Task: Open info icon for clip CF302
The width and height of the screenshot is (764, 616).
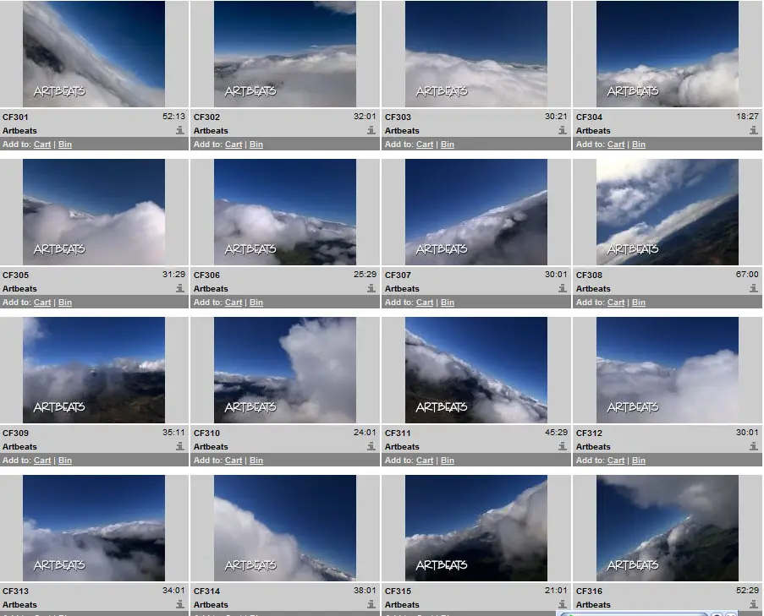Action: point(371,130)
